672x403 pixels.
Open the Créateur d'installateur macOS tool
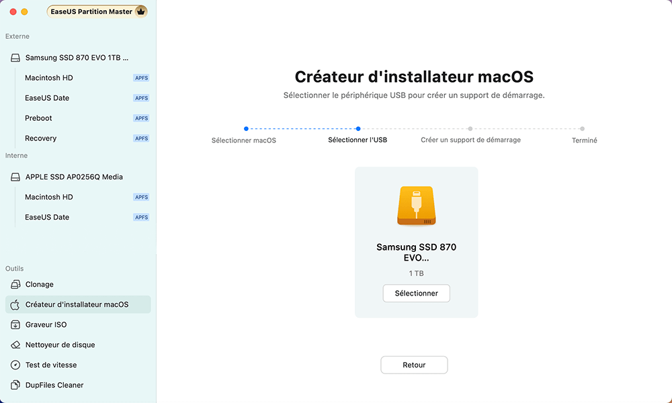(x=70, y=304)
